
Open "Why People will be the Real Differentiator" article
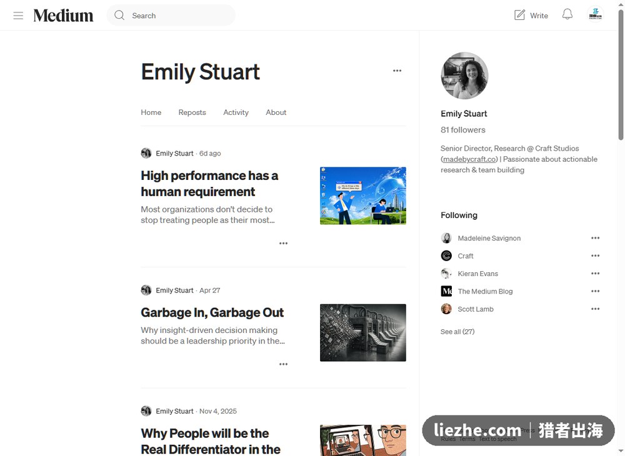tap(211, 441)
